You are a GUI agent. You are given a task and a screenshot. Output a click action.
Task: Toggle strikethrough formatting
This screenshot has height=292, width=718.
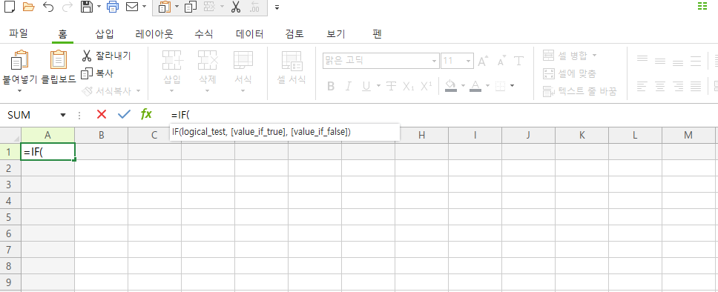click(391, 86)
